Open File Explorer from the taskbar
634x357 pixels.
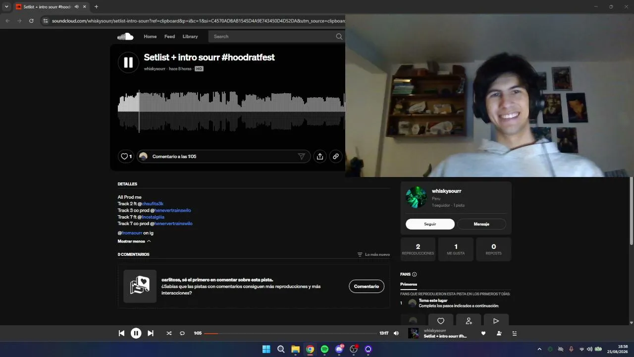click(295, 349)
